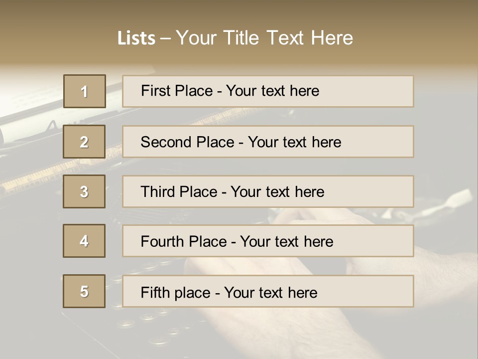This screenshot has height=359, width=478.
Task: Select the "Fourth Place - Your text here" bar
Action: coord(268,241)
